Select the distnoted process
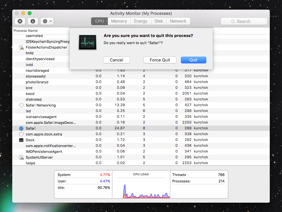Image resolution: width=282 pixels, height=212 pixels. 33,99
